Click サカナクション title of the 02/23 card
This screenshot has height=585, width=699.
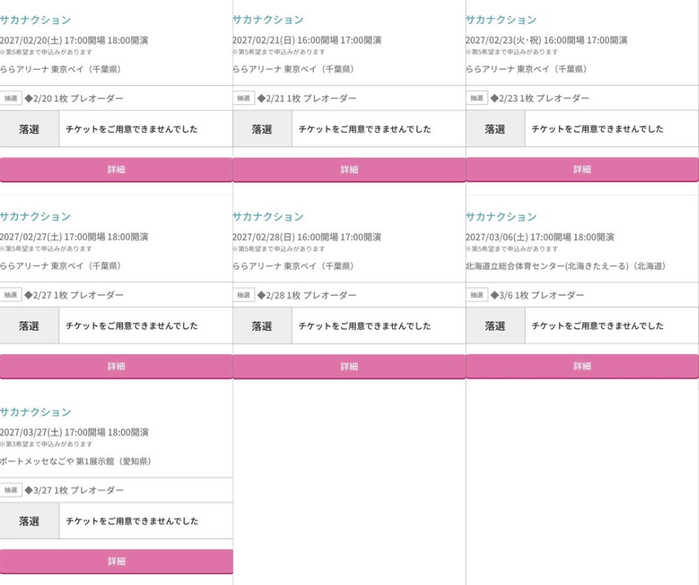tap(501, 20)
